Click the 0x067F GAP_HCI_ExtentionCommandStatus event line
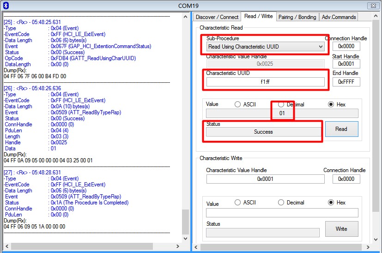The height and width of the screenshot is (253, 382). [78, 46]
